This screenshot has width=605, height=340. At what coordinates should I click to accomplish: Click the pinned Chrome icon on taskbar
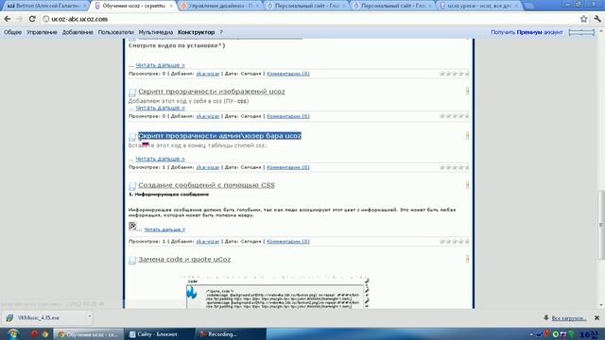click(x=45, y=333)
